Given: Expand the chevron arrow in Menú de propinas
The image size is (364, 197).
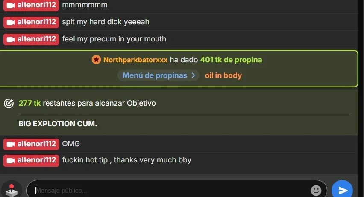Looking at the screenshot, I should [x=193, y=75].
